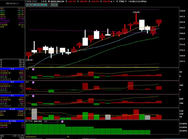Click the 日線圖 chart type label
This screenshot has width=188, height=139.
coord(44,1)
